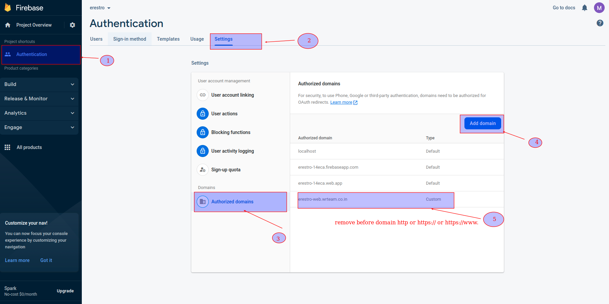Click the Add domain button
The height and width of the screenshot is (304, 609).
point(482,123)
